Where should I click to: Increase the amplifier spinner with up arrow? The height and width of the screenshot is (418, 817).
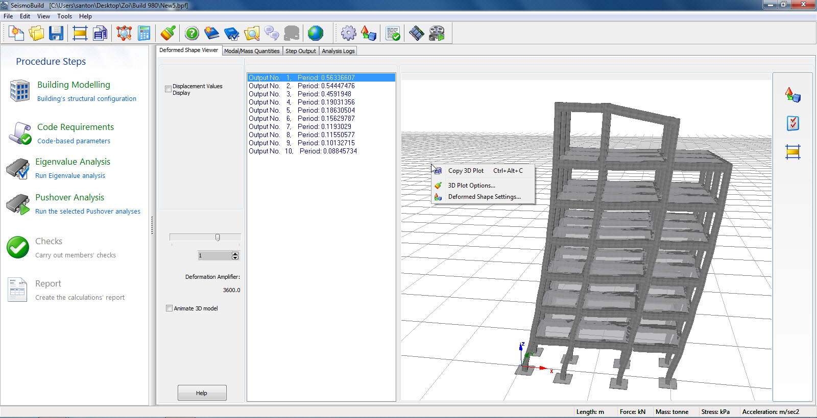click(235, 253)
